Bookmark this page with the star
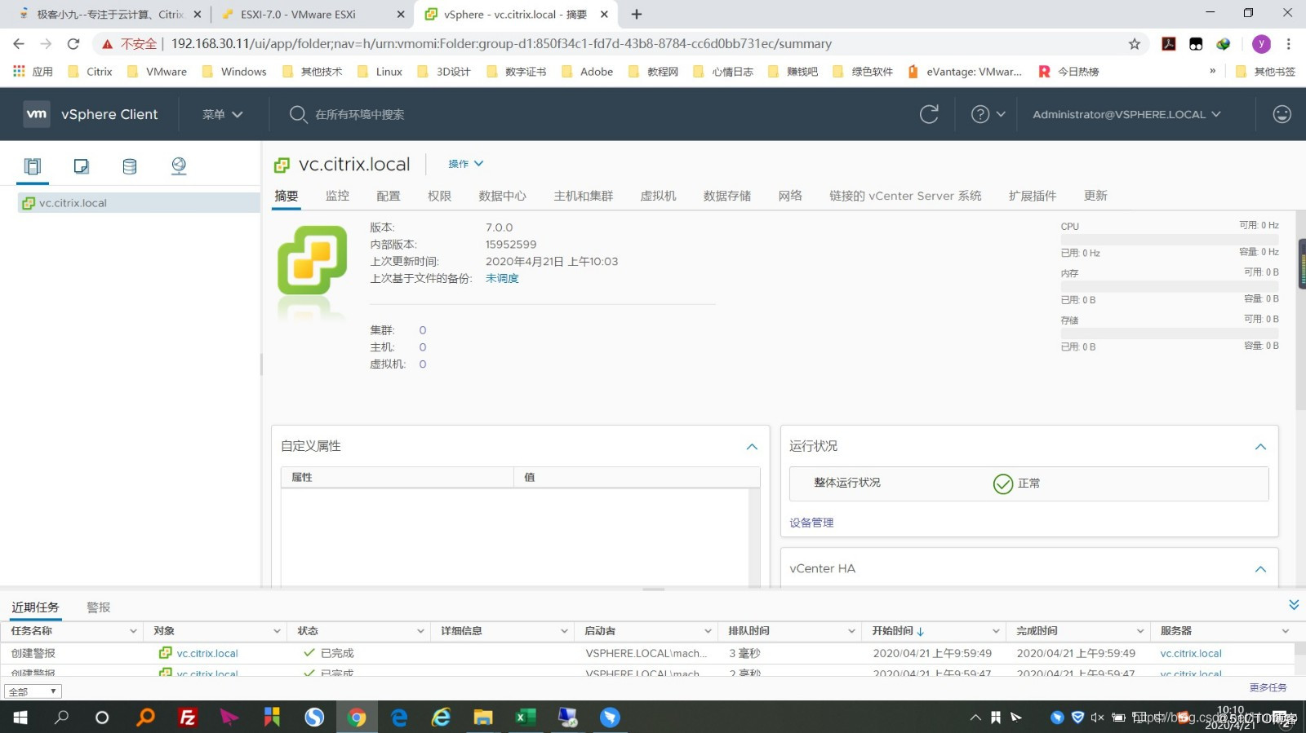Screen dimensions: 1306x733 click(1134, 44)
